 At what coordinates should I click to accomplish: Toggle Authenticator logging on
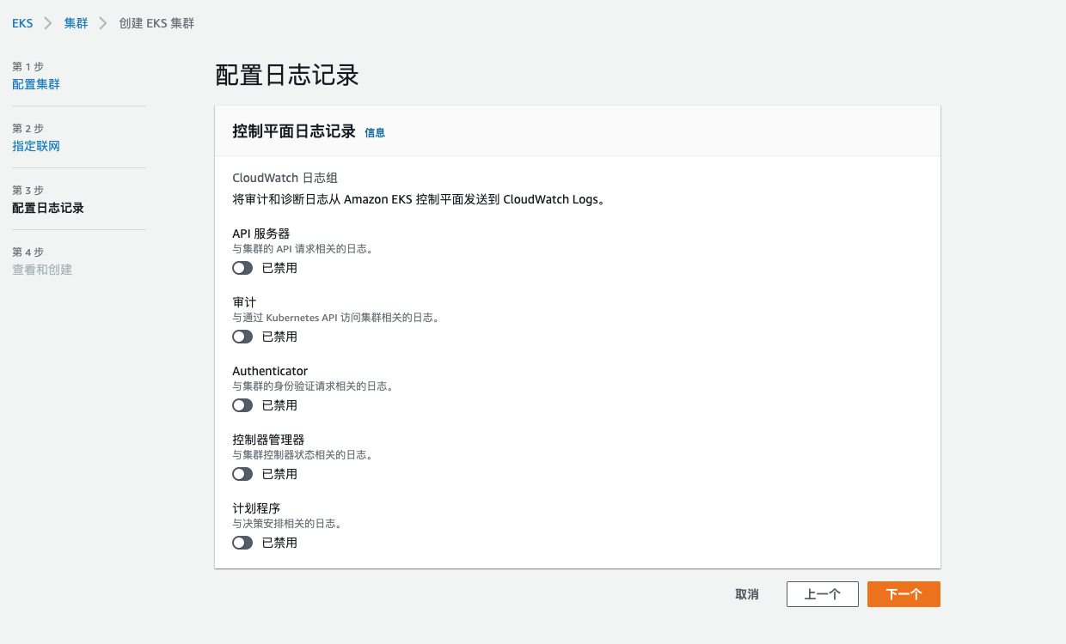(x=242, y=405)
